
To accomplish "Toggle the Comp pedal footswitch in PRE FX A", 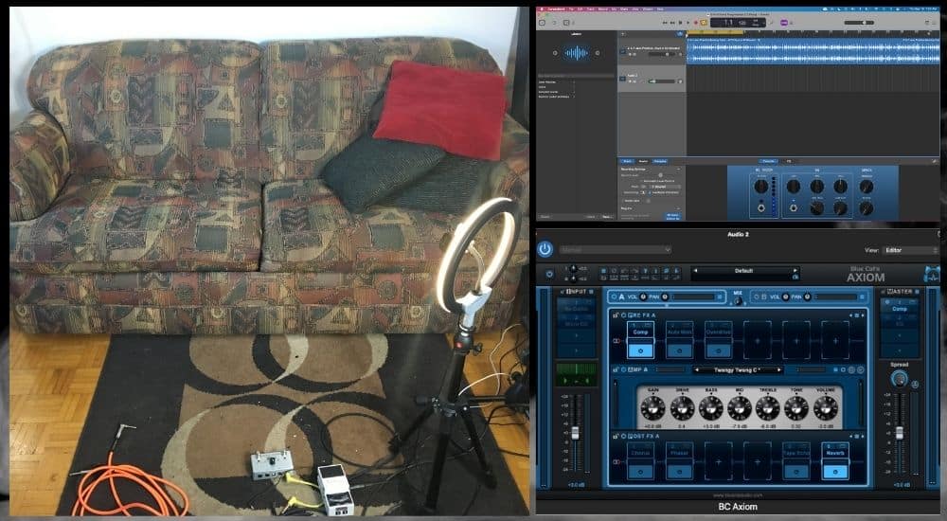I will (640, 350).
